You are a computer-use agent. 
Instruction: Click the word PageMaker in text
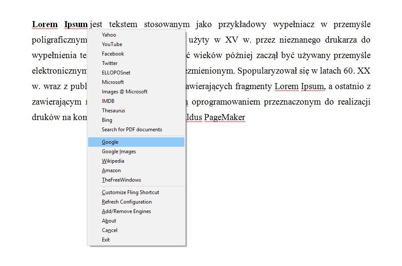224,118
